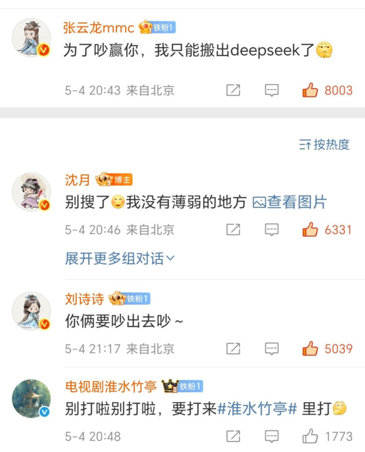Open 电视剧淮水竹亭 avatar picture
This screenshot has height=452, width=365.
click(31, 398)
